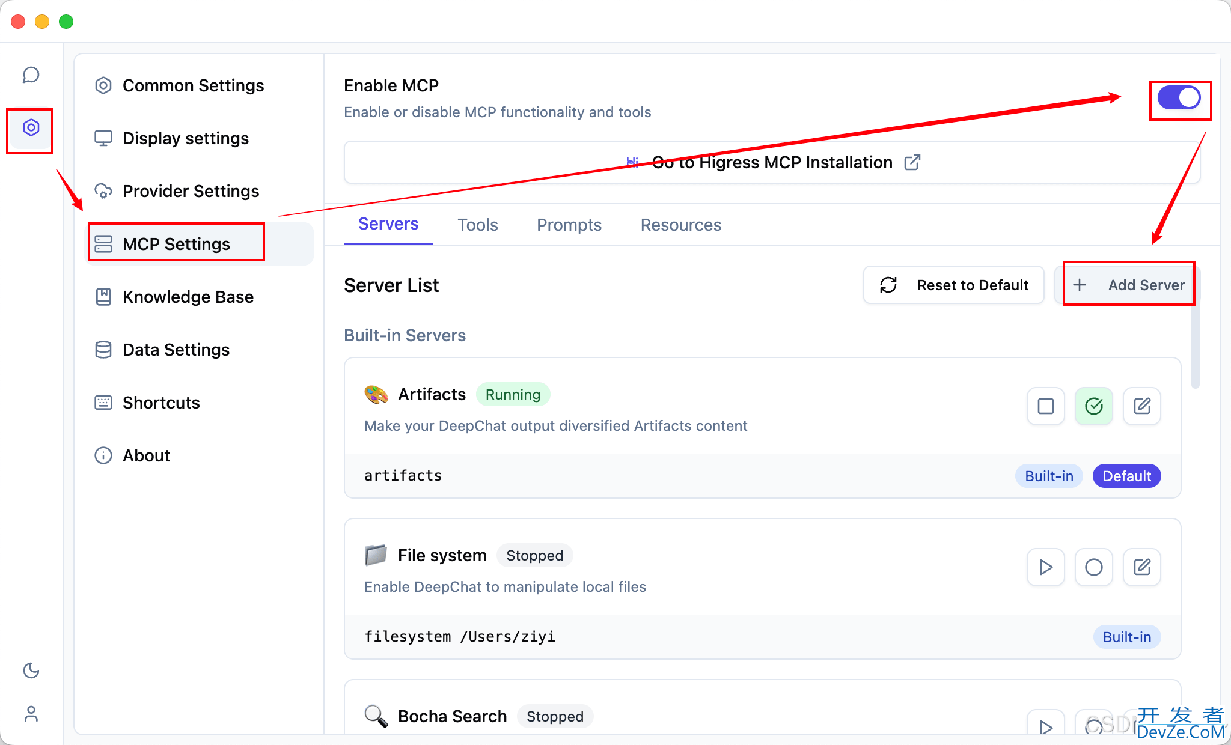This screenshot has width=1231, height=745.
Task: Click the server list scrollbar
Action: pos(1196,345)
